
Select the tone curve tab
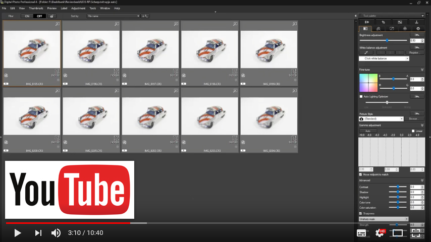pyautogui.click(x=392, y=29)
